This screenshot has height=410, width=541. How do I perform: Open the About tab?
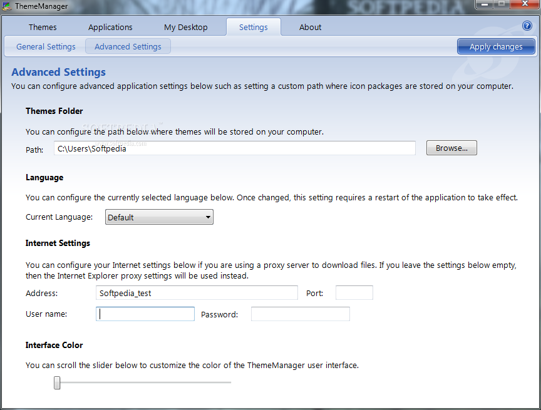coord(310,28)
